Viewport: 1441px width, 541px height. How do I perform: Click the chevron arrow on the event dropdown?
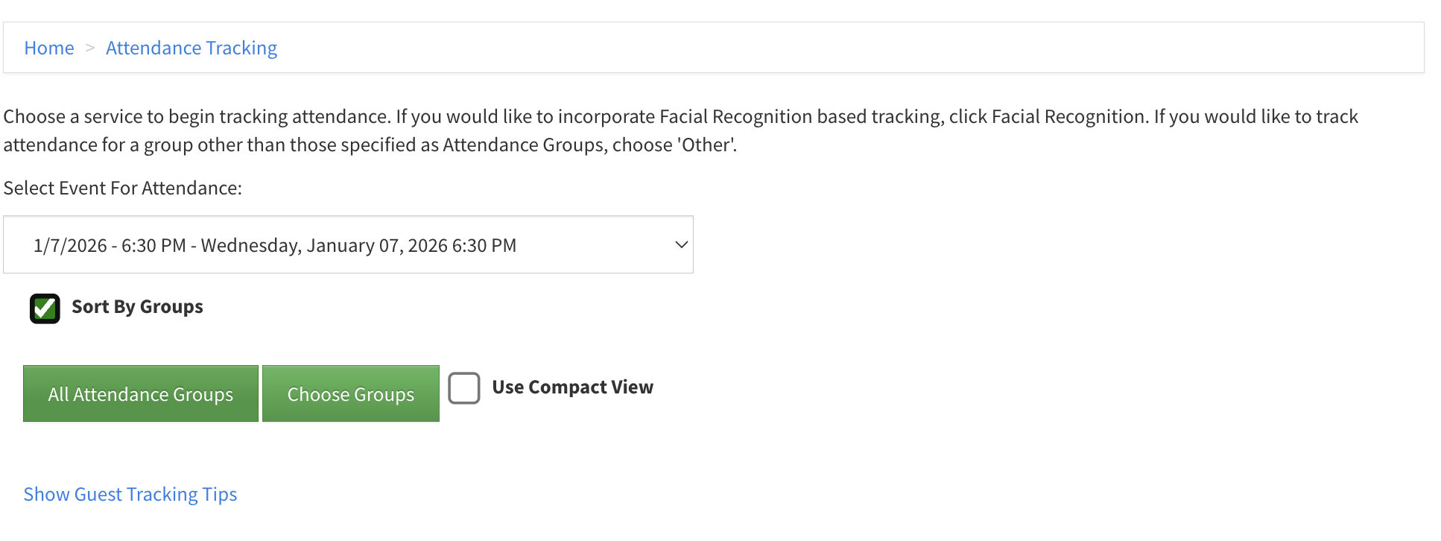coord(680,244)
